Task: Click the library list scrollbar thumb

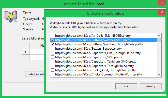Action: [x=159, y=40]
